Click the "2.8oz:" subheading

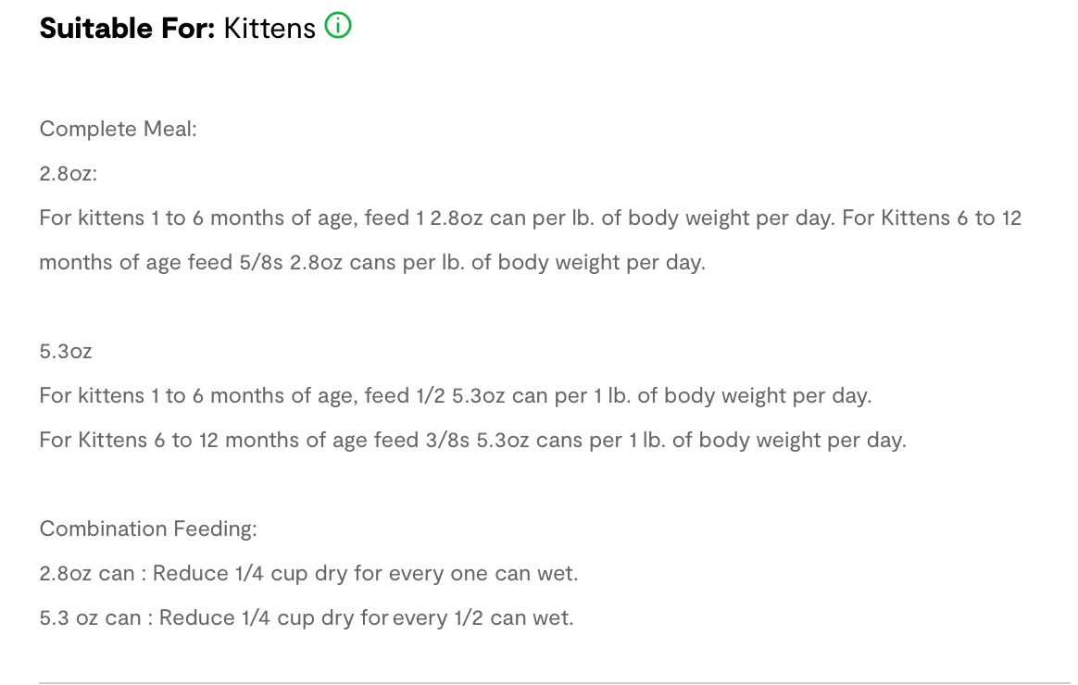pos(68,173)
